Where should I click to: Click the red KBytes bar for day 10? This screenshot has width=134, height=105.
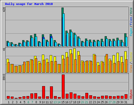pyautogui.click(x=43, y=92)
